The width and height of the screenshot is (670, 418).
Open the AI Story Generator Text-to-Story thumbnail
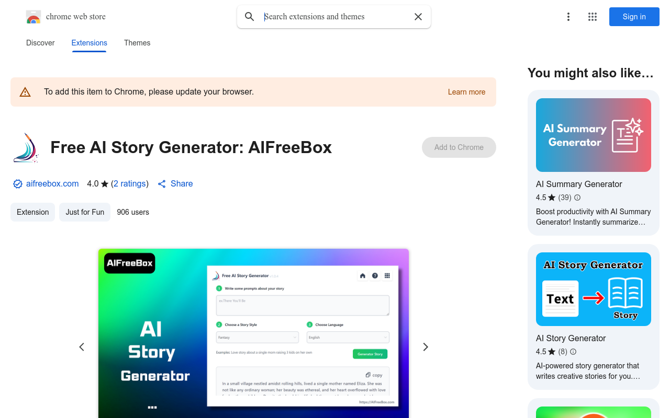594,289
